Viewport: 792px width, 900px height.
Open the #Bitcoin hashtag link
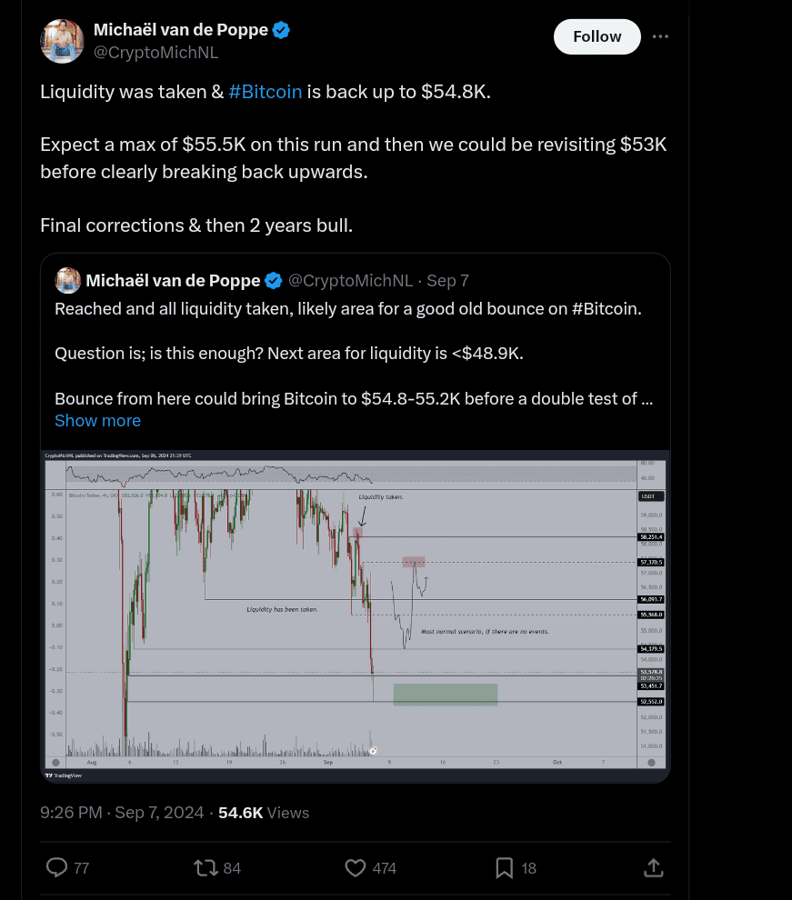tap(265, 91)
